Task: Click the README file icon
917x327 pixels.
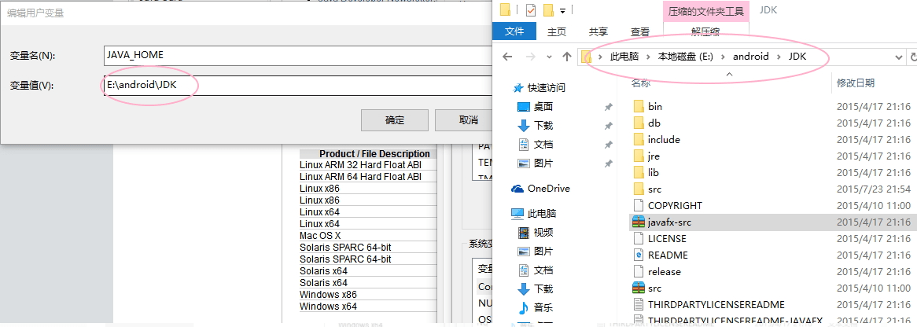Action: pyautogui.click(x=639, y=255)
